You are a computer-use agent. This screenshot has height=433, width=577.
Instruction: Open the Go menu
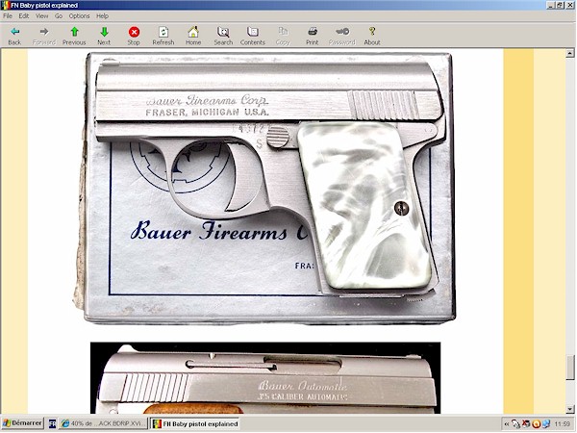pos(59,15)
